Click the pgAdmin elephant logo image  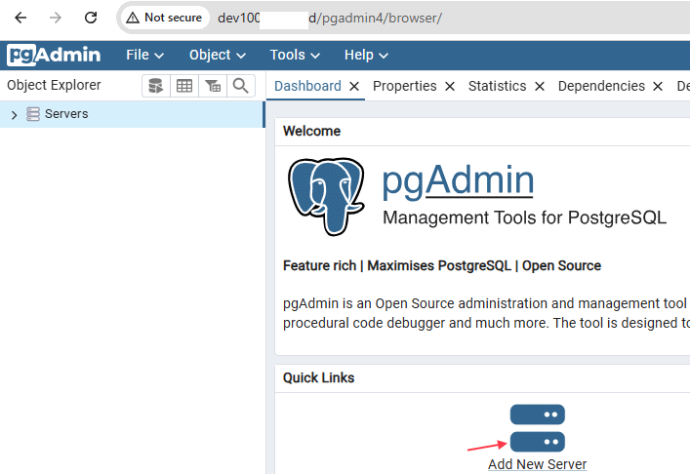click(326, 196)
